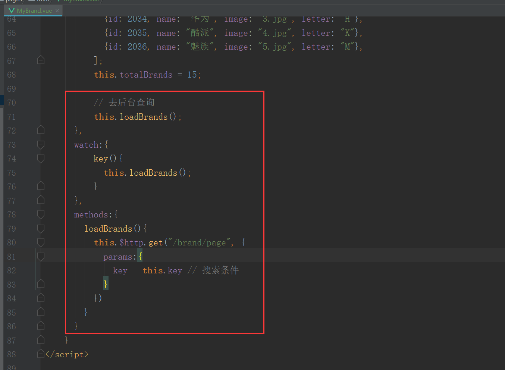Collapse the $http.get fold on line 80

pos(41,242)
